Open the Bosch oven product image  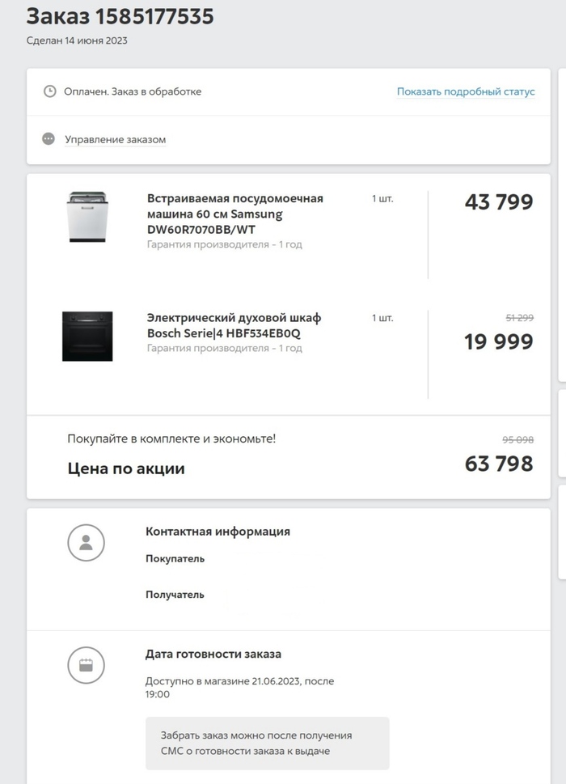87,336
